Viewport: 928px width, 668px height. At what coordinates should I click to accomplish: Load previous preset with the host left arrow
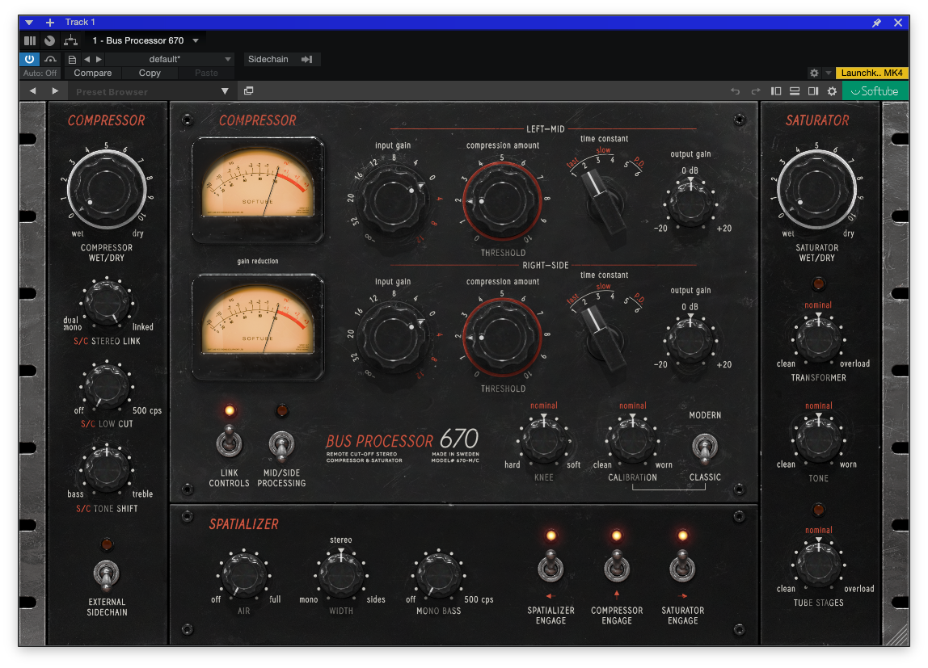coord(87,59)
